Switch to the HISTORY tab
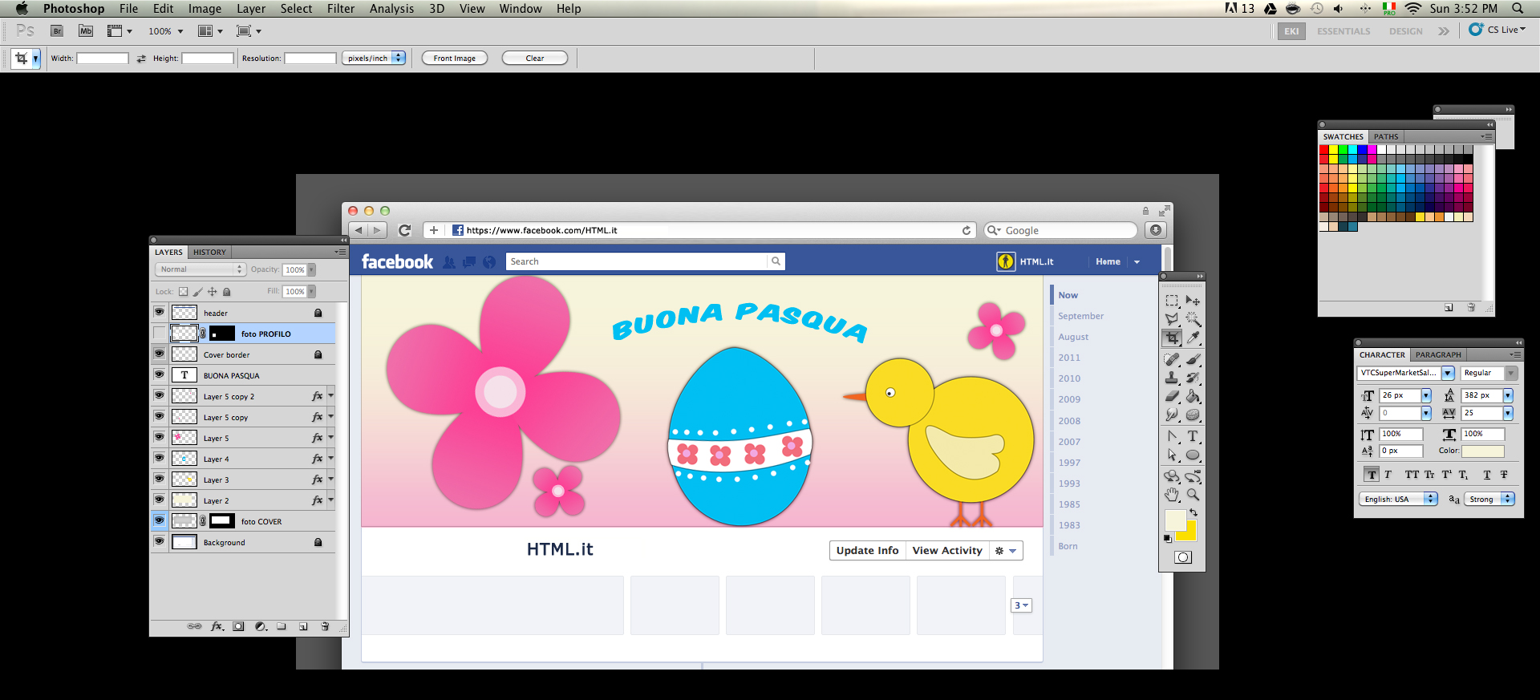1540x700 pixels. (209, 252)
